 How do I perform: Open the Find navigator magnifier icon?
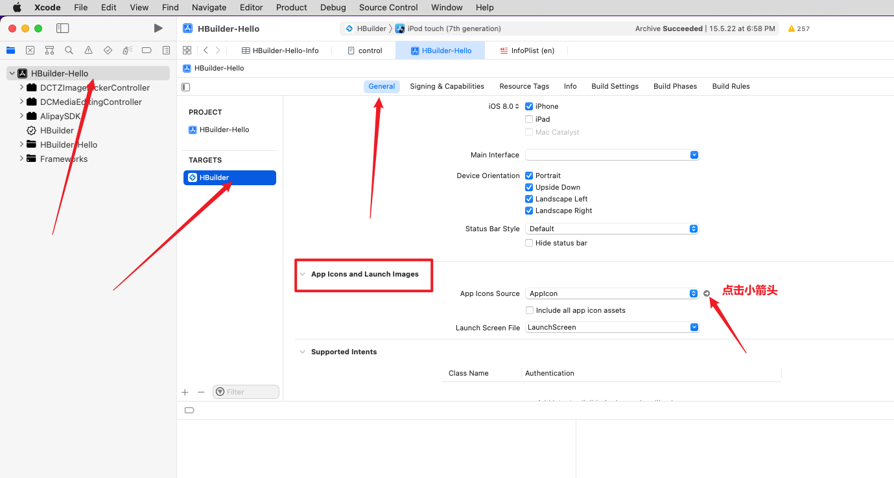(x=69, y=51)
